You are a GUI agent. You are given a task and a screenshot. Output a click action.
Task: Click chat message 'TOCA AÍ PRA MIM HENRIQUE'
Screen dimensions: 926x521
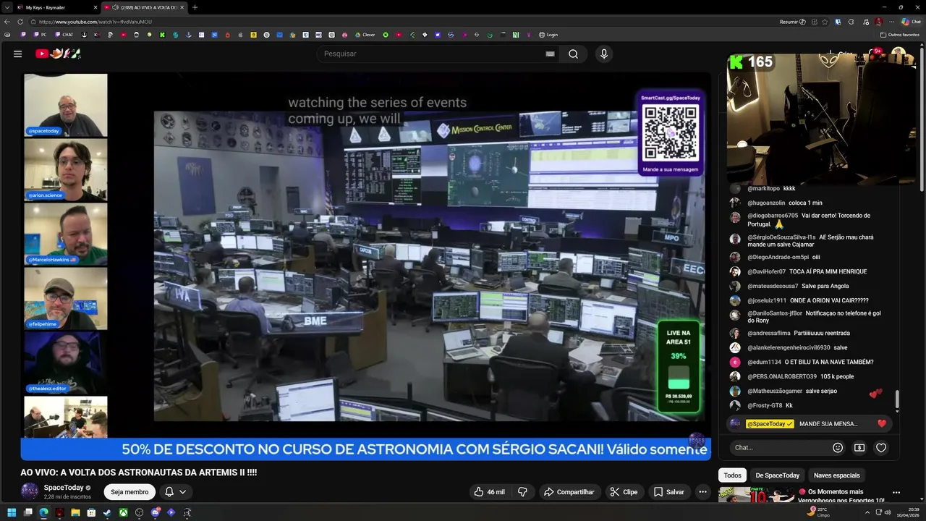[828, 271]
